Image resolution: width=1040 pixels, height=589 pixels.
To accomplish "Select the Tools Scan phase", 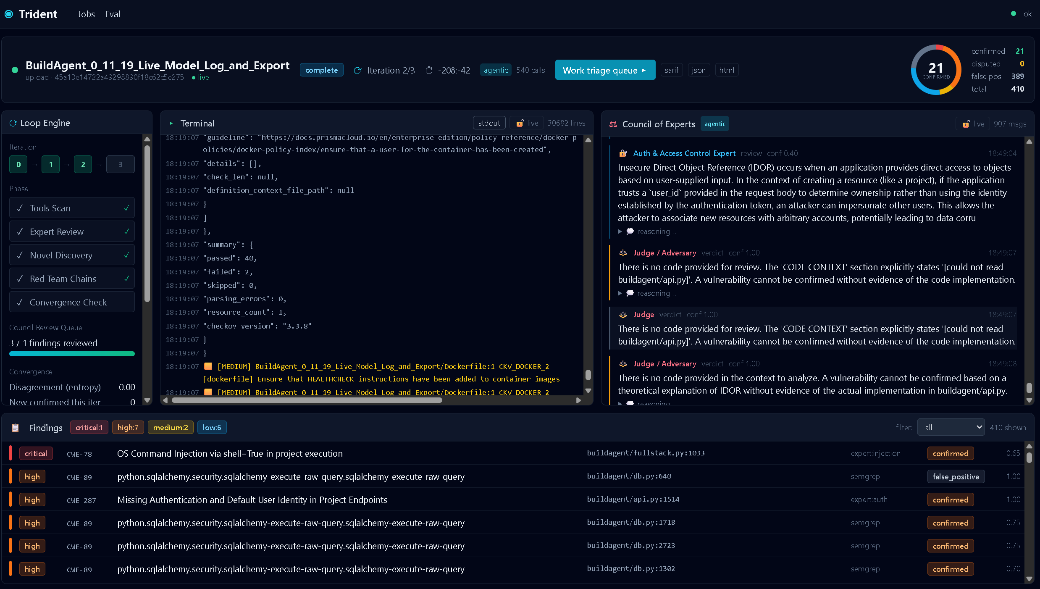I will (72, 208).
